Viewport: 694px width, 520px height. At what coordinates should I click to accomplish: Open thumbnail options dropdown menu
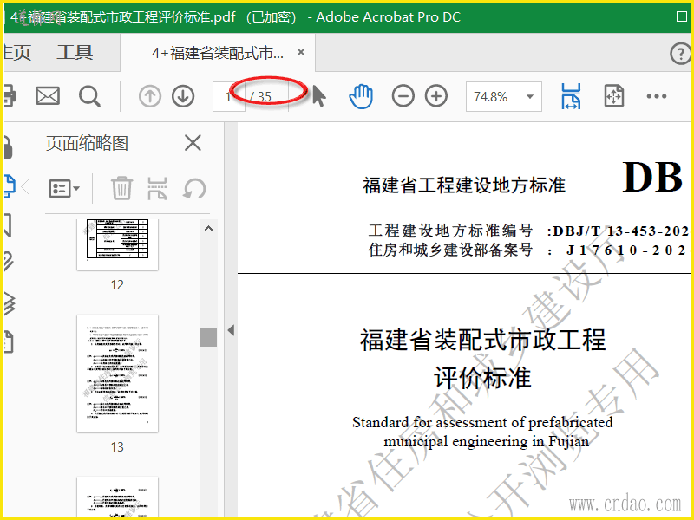63,189
